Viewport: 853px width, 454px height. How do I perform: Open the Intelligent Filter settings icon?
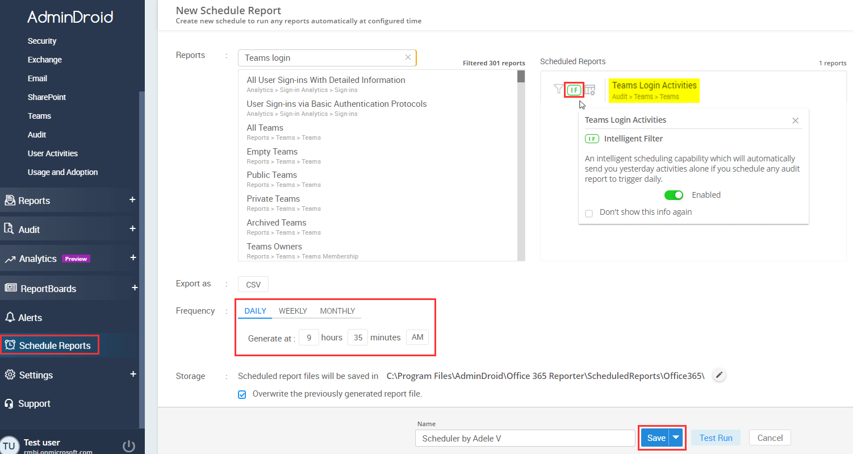click(574, 89)
